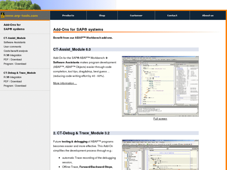View the User comments page
Viewport: 227px width, 170px height.
click(x=12, y=47)
